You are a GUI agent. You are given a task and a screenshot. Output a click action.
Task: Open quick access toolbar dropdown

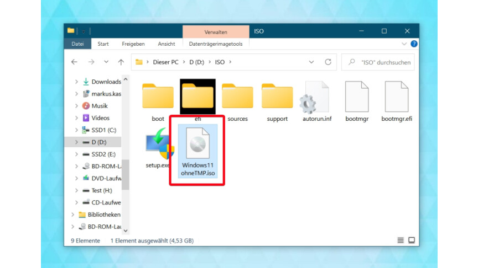point(83,31)
